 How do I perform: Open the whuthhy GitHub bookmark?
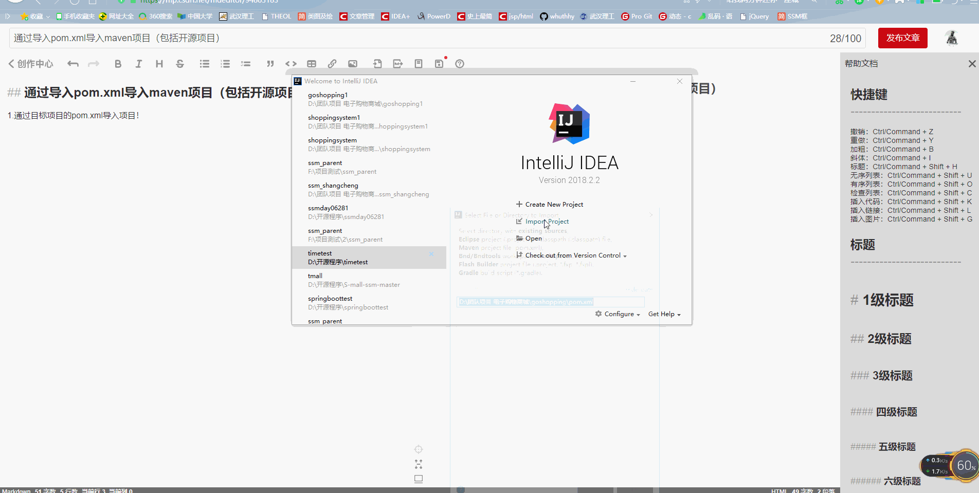[557, 16]
